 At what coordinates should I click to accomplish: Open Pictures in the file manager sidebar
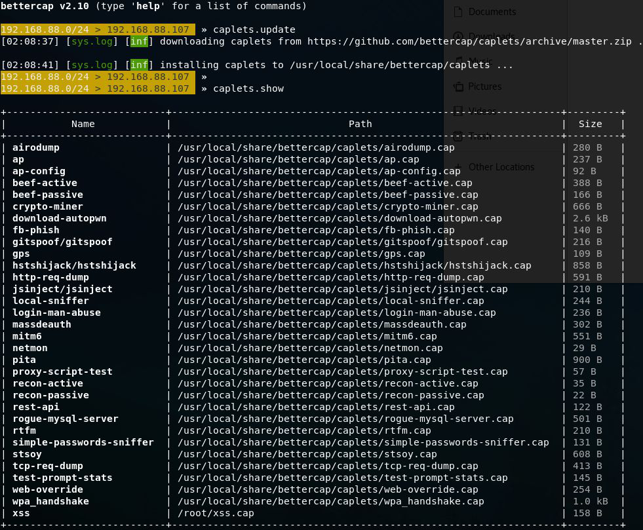(485, 86)
